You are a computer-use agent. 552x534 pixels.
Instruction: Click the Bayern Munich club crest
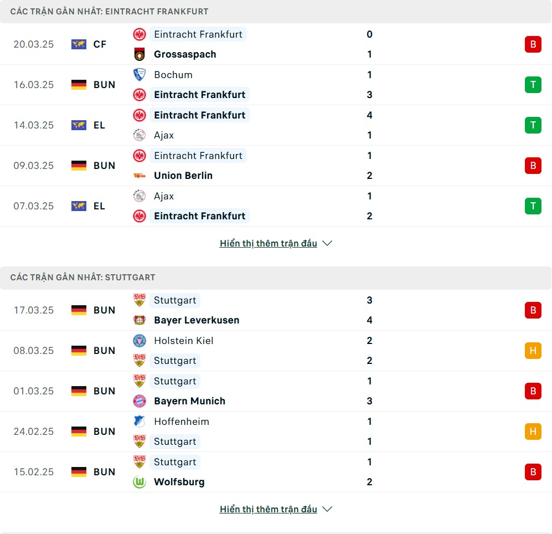coord(140,401)
